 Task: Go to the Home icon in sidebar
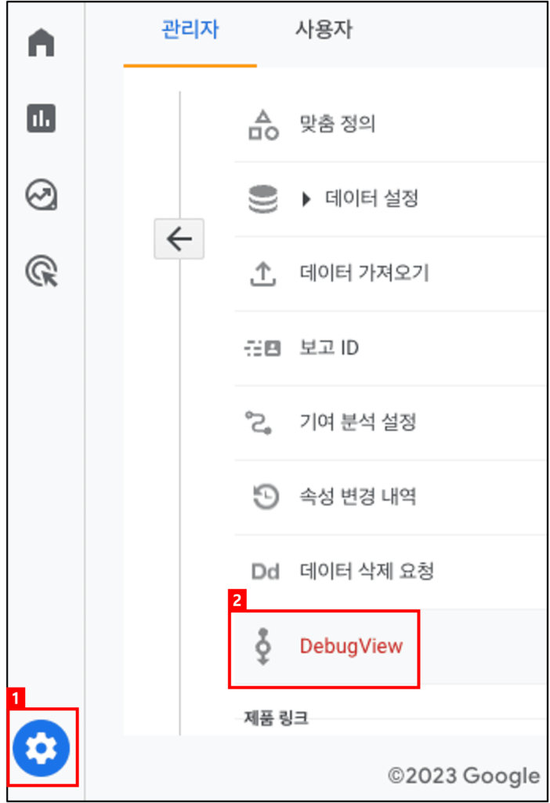pyautogui.click(x=42, y=42)
